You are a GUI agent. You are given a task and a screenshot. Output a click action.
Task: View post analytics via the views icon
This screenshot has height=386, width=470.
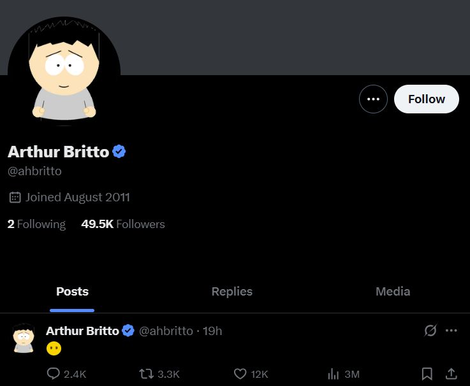click(332, 374)
